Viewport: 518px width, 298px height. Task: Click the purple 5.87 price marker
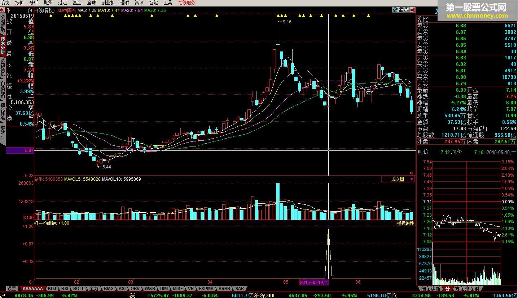point(20,150)
